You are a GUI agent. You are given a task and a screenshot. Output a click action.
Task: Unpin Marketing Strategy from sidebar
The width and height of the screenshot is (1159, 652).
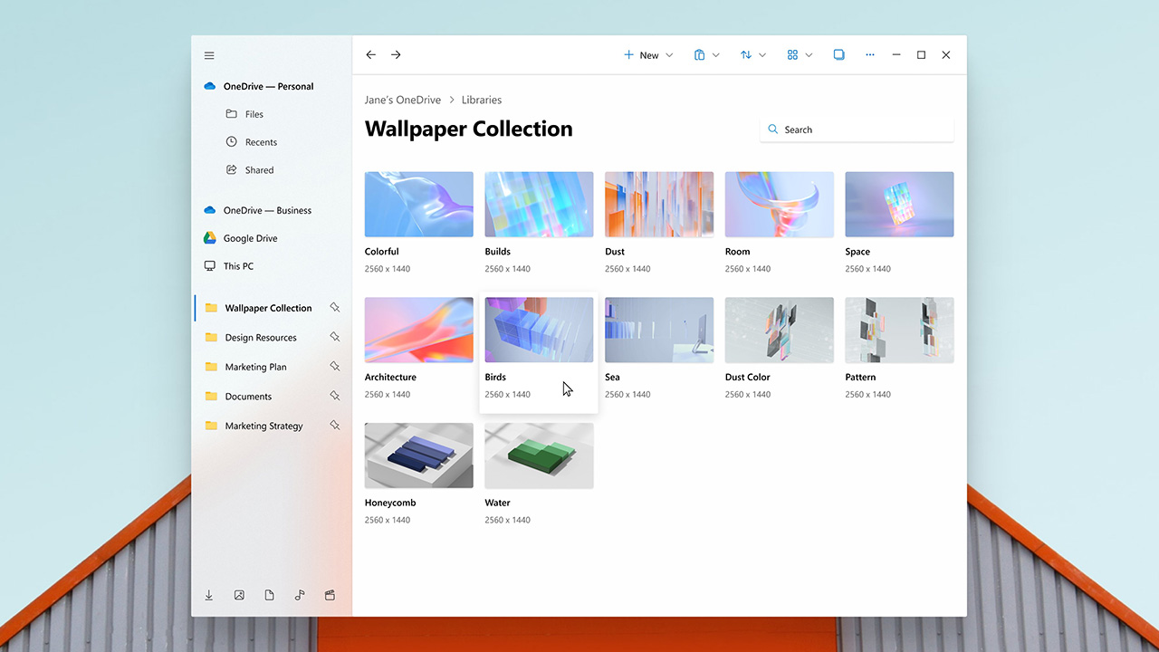click(x=334, y=426)
